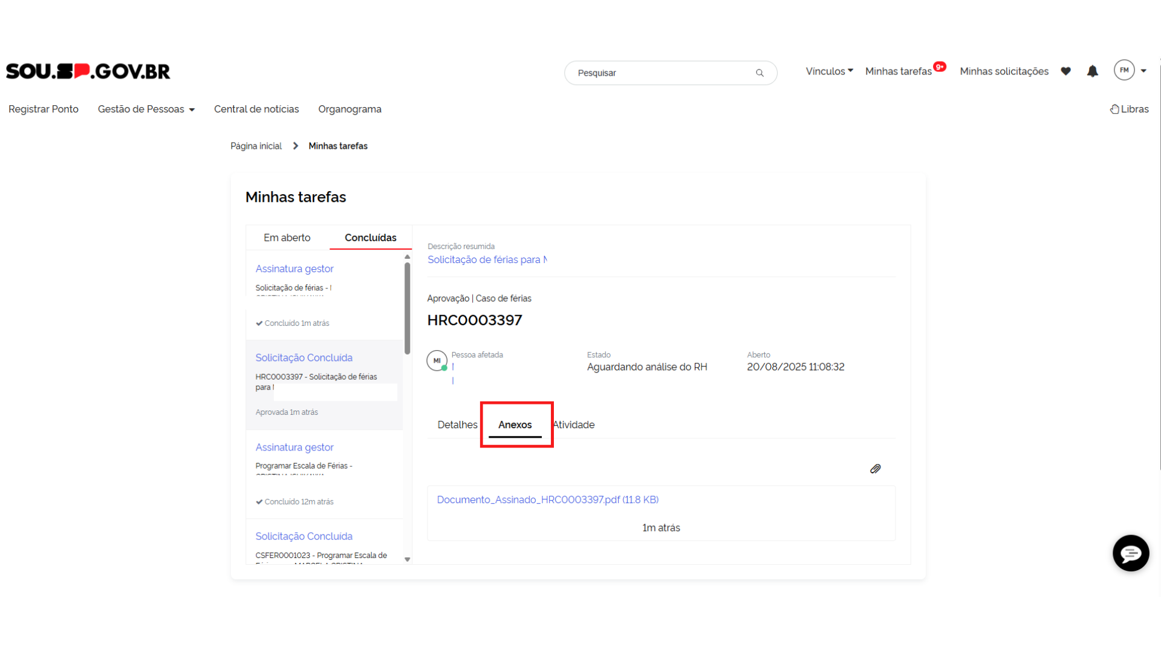1161x653 pixels.
Task: Click the search magnifier icon
Action: coord(759,73)
